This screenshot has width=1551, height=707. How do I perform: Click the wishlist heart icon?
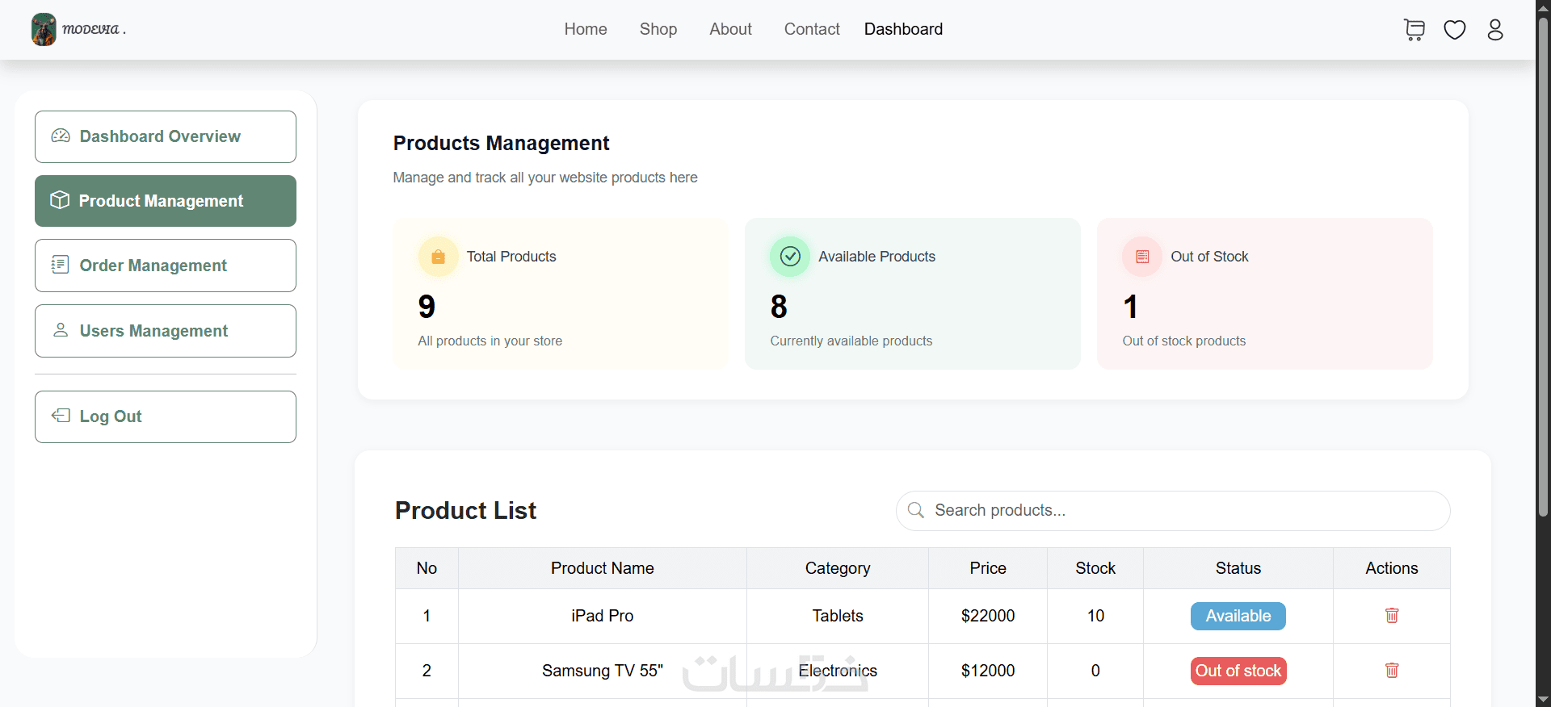[x=1454, y=30]
